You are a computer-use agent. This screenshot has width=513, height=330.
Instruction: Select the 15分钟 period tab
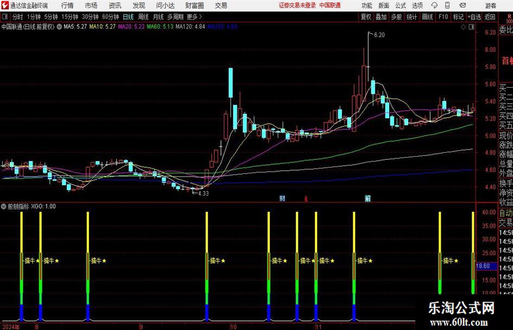(x=69, y=17)
